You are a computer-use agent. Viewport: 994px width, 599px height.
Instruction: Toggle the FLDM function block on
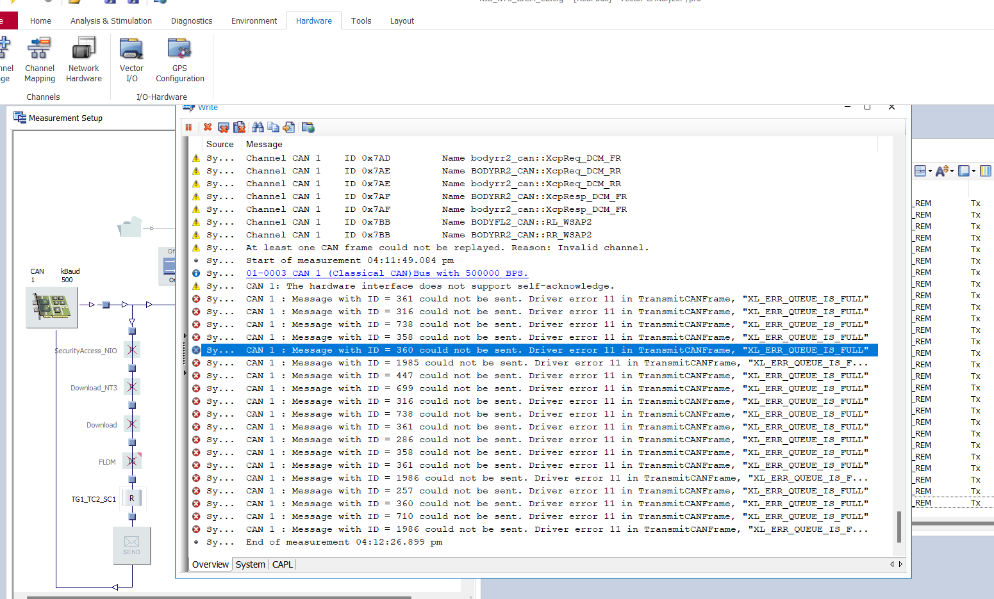click(133, 461)
